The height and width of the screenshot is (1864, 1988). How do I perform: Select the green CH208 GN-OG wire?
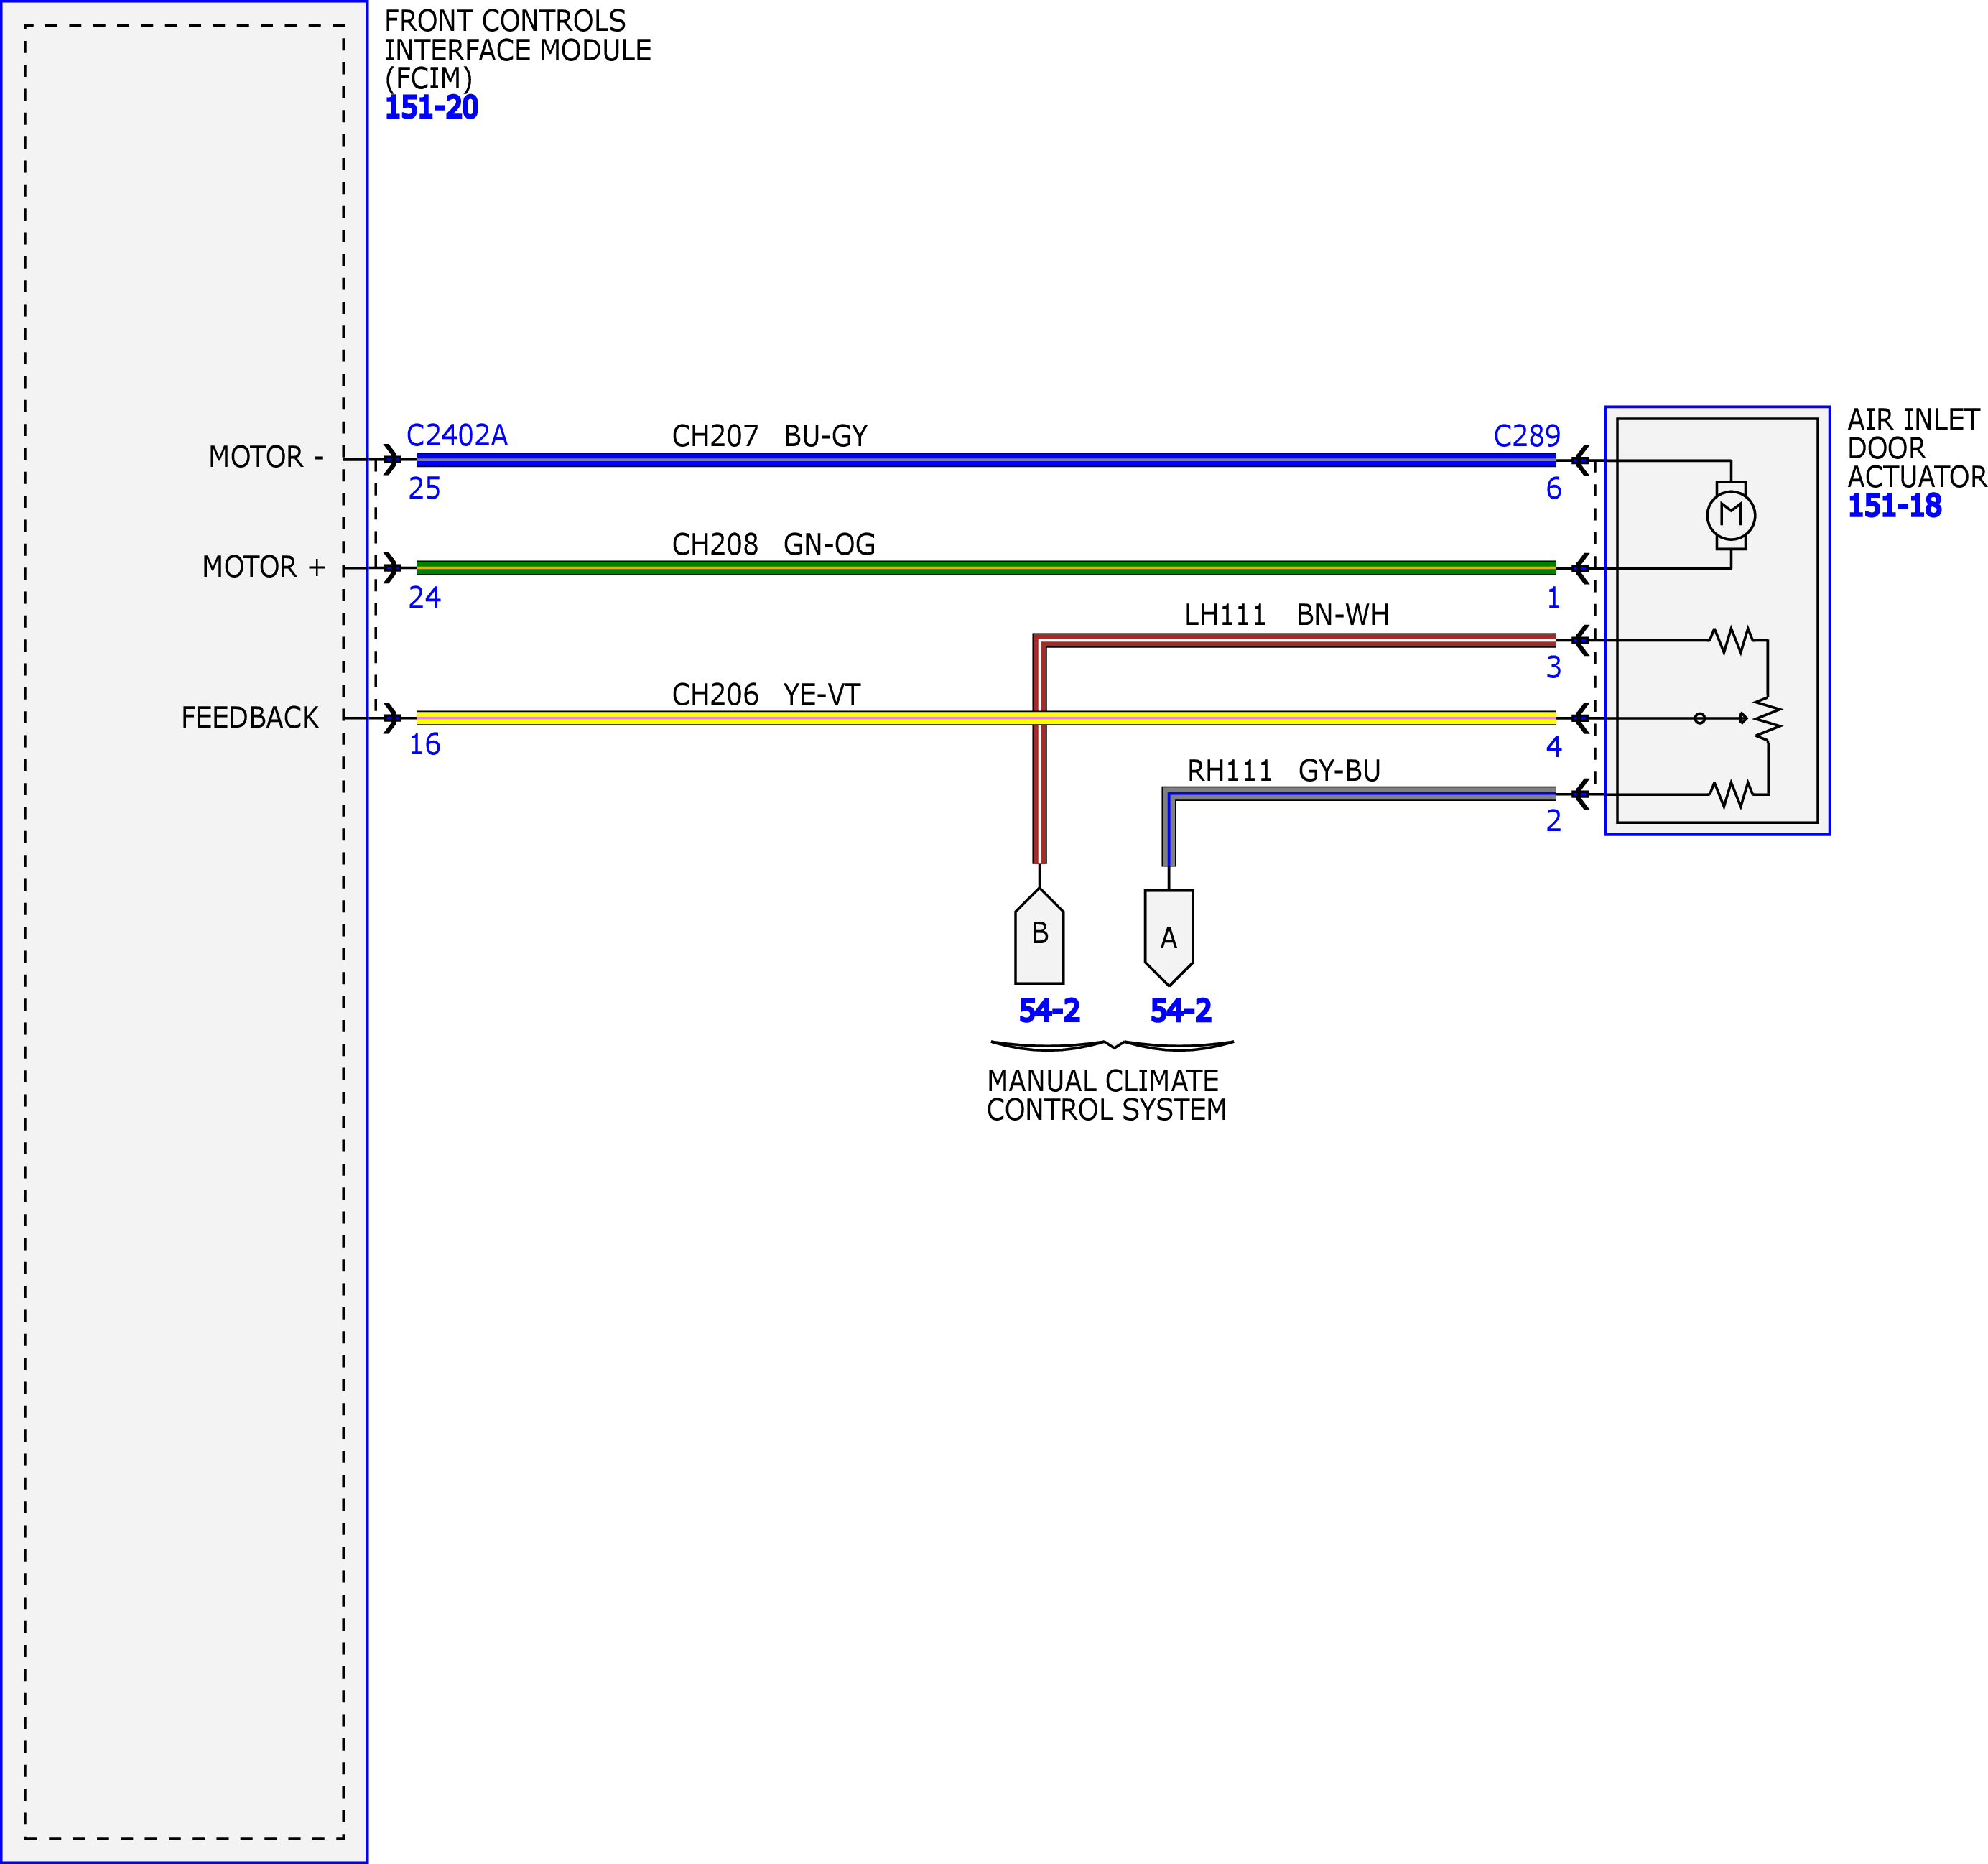click(x=986, y=568)
